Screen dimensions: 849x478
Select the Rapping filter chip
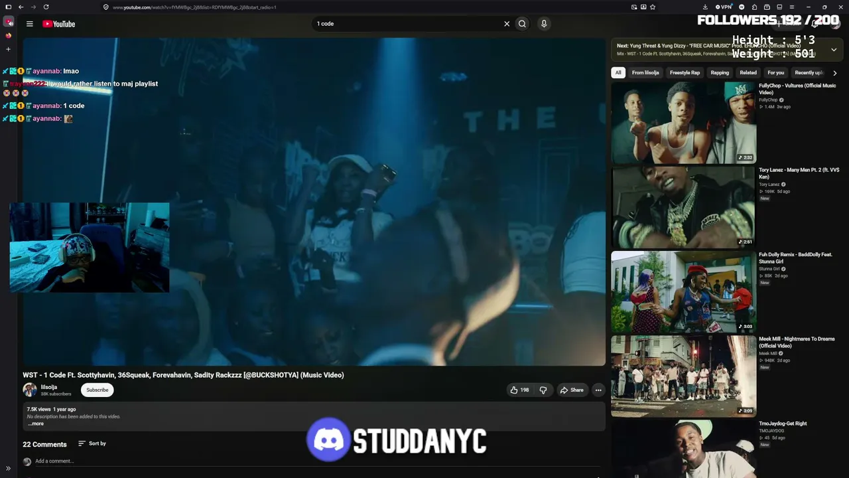720,72
